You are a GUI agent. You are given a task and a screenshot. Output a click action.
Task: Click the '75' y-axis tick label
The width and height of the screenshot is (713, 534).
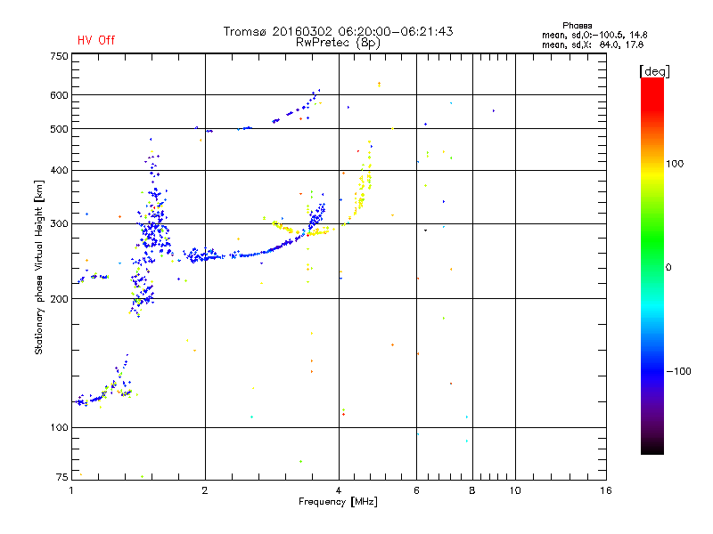click(x=61, y=477)
